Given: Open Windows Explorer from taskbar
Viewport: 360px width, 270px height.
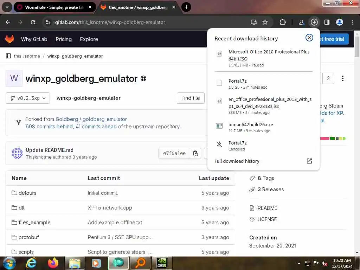Looking at the screenshot, I should (x=75, y=263).
